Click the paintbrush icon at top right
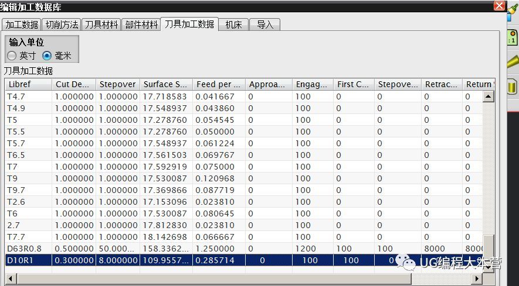 pyautogui.click(x=513, y=11)
